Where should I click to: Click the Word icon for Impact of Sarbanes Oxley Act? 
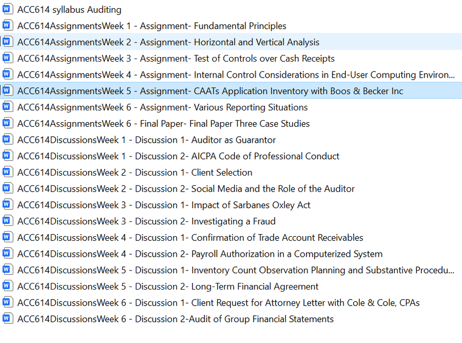click(8, 204)
